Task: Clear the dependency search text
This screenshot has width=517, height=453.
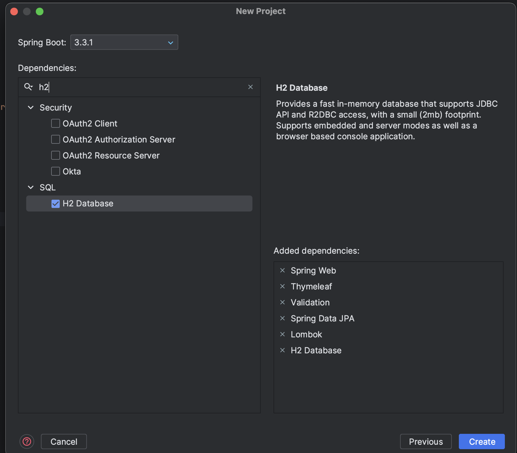Action: pyautogui.click(x=251, y=87)
